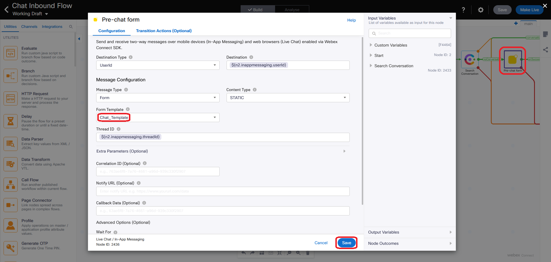
Task: Save the Pre-chat form node configuration
Action: pyautogui.click(x=347, y=243)
